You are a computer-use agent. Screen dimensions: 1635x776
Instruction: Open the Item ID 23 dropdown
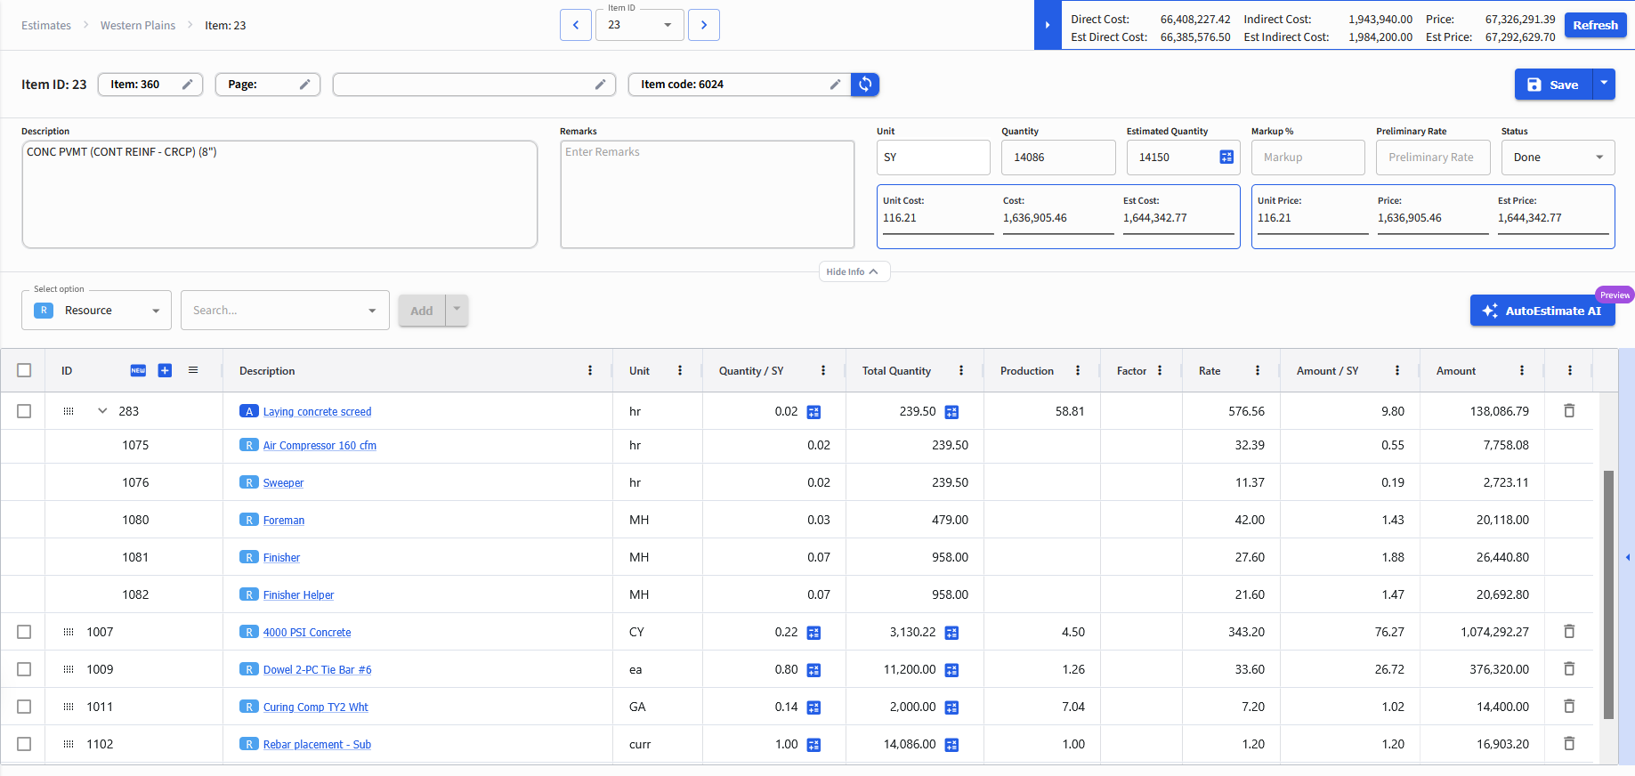coord(640,25)
